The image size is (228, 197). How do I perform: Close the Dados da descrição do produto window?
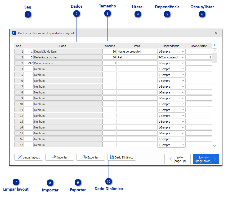point(216,33)
